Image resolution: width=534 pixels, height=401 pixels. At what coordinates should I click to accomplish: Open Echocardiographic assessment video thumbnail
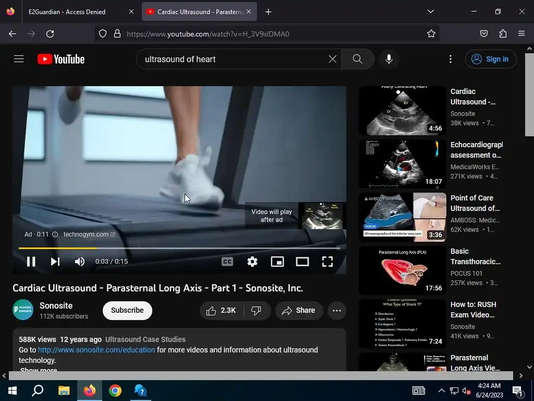click(x=403, y=163)
